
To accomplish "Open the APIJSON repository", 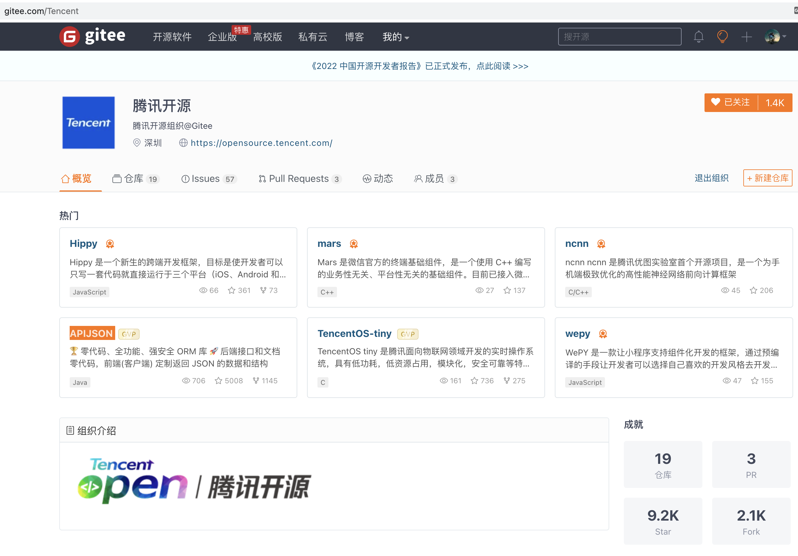I will (x=92, y=333).
